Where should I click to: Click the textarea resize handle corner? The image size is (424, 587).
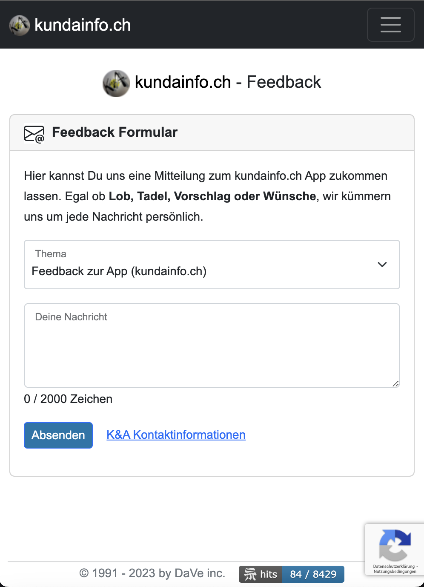click(x=395, y=383)
